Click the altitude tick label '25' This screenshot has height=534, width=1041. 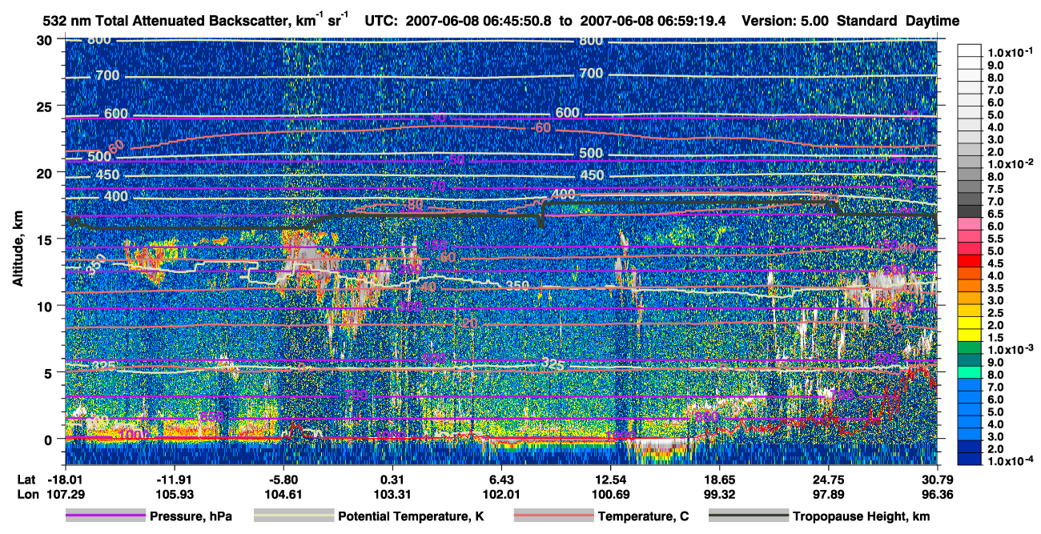click(46, 106)
